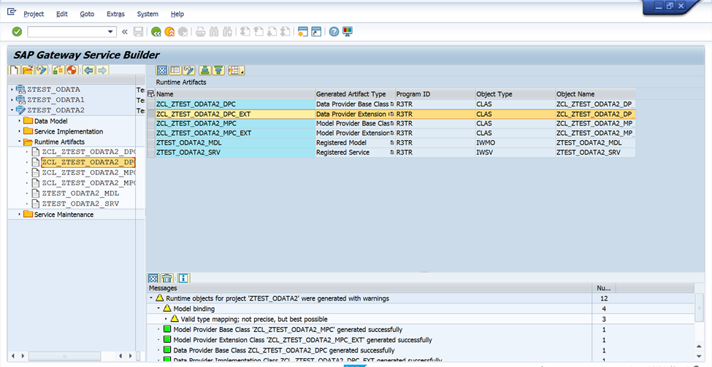Image resolution: width=712 pixels, height=367 pixels.
Task: Click the Open Project folder icon
Action: tap(28, 70)
